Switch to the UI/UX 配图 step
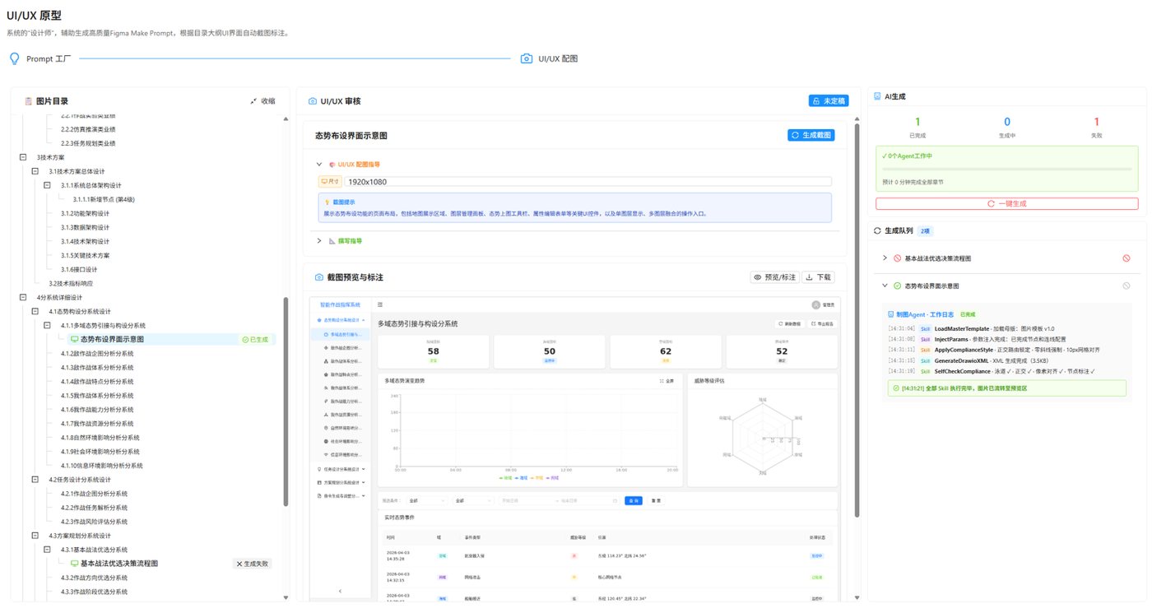Screen dimensions: 1152x613 point(550,59)
